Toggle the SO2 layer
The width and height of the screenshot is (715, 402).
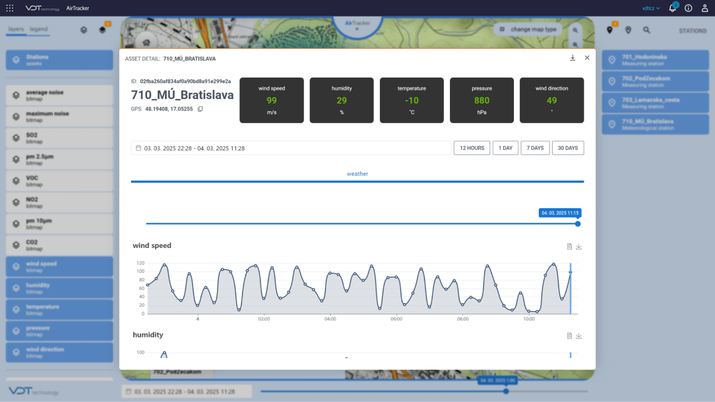point(59,138)
